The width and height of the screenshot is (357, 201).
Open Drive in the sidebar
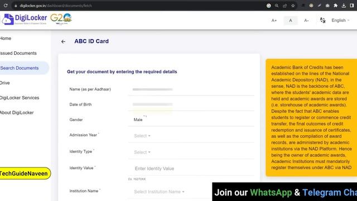click(5, 83)
